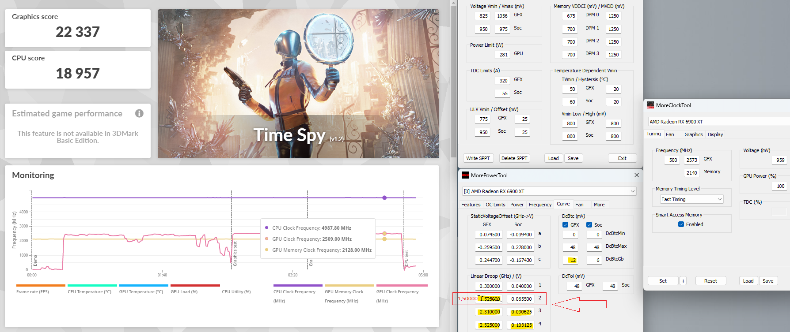Image resolution: width=790 pixels, height=332 pixels.
Task: Click the MorePowerTool title bar app icon
Action: [x=465, y=175]
